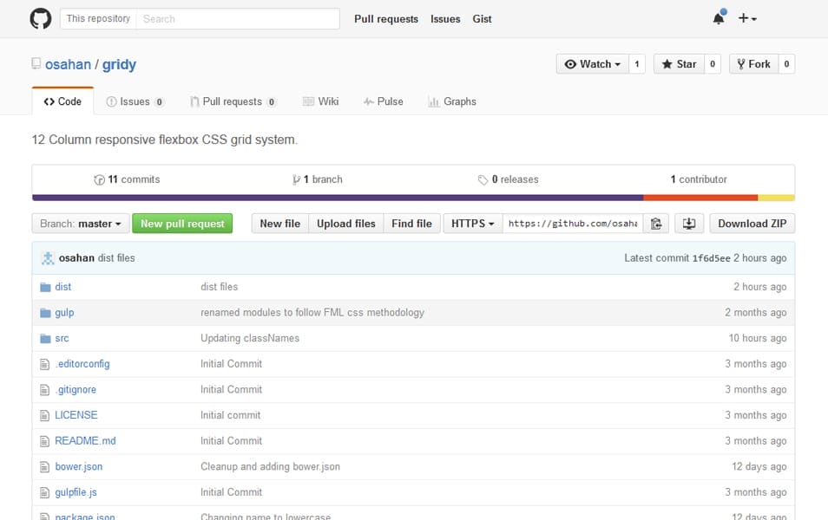Click the Find file button

pos(412,224)
